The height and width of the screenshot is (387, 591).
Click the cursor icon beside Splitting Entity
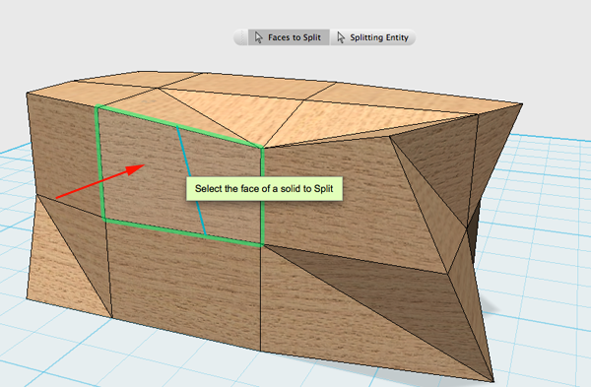pos(341,37)
